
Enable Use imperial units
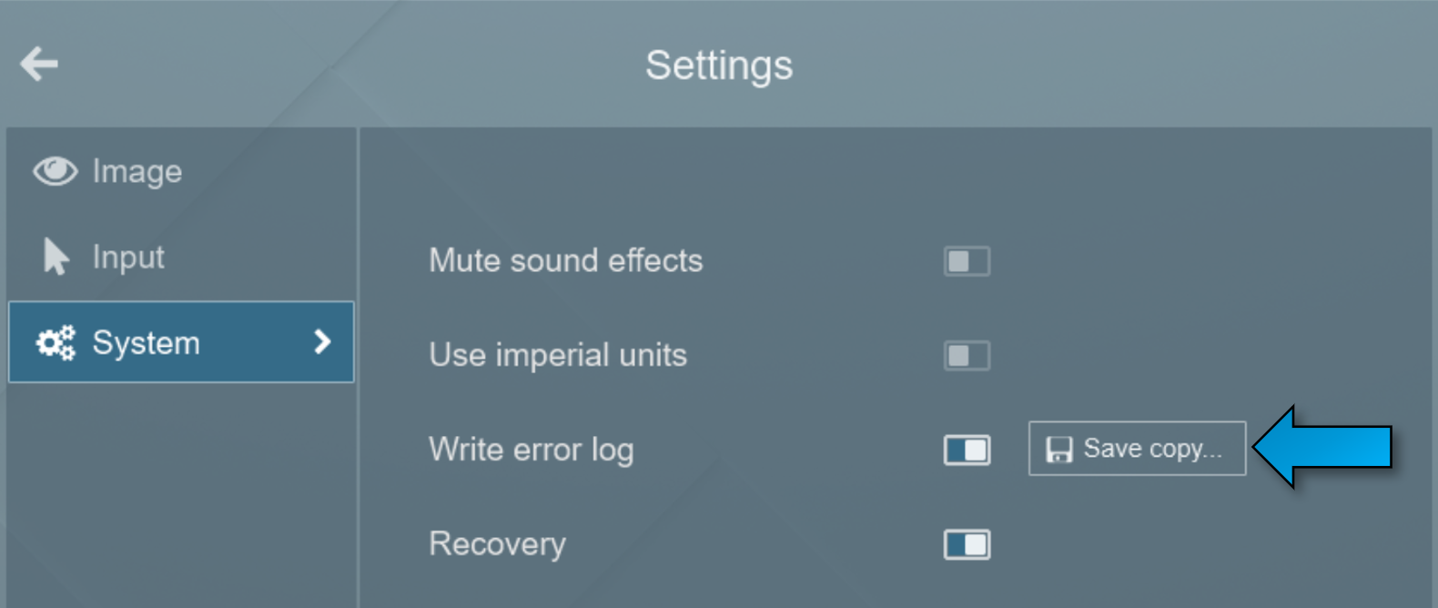click(x=965, y=356)
